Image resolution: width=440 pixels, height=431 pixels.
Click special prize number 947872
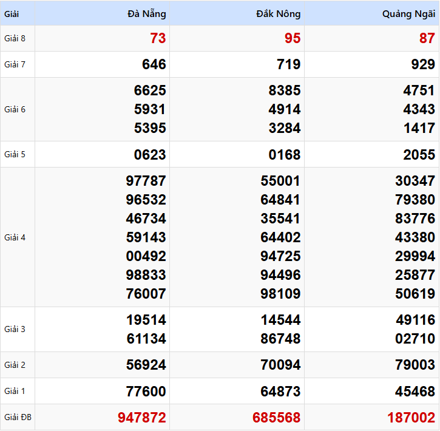click(142, 417)
